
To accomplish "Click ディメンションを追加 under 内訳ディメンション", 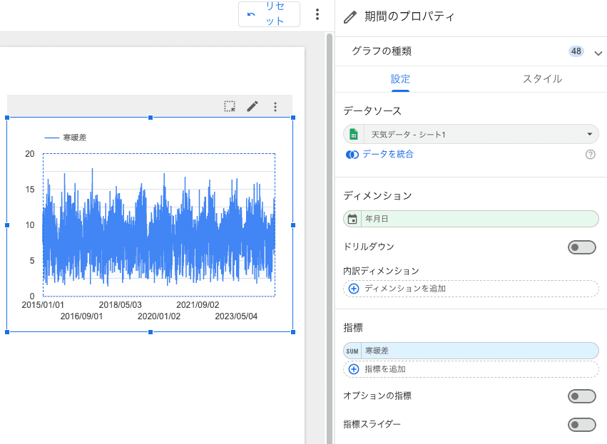I will point(471,289).
